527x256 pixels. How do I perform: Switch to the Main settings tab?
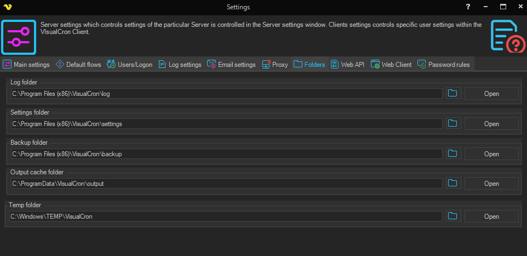point(26,65)
